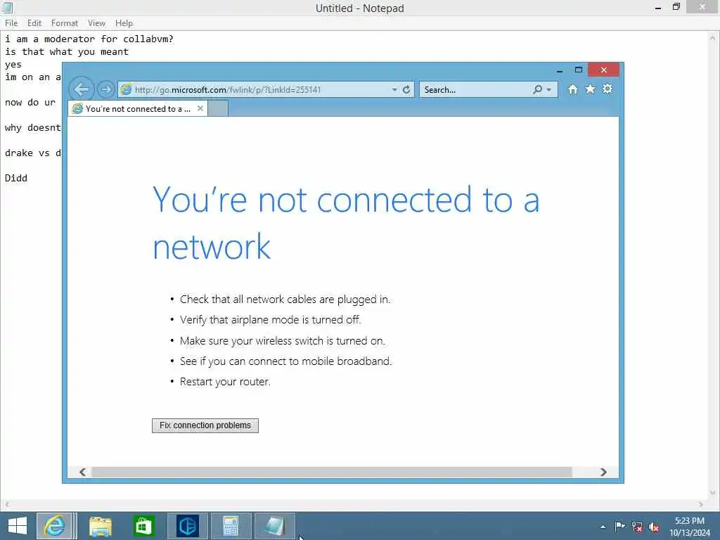Minimize the Internet Explorer window
Image resolution: width=720 pixels, height=540 pixels.
tap(559, 70)
